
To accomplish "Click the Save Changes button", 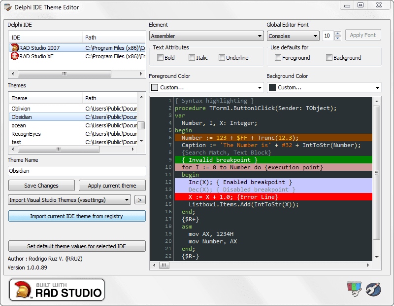I will pyautogui.click(x=41, y=186).
